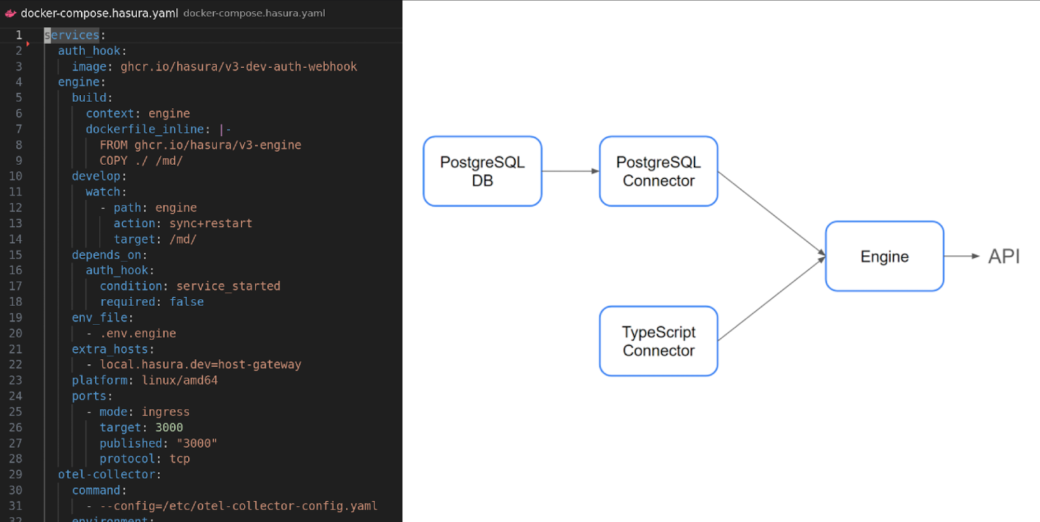This screenshot has height=522, width=1040.
Task: Click the published value "3000"
Action: pyautogui.click(x=196, y=443)
